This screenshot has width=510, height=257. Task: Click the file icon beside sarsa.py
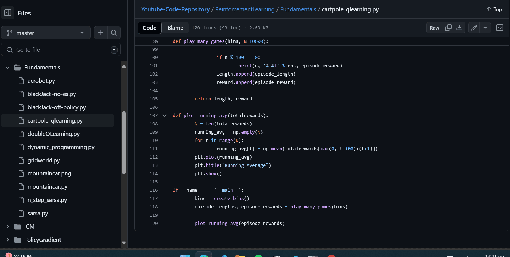tap(21, 213)
